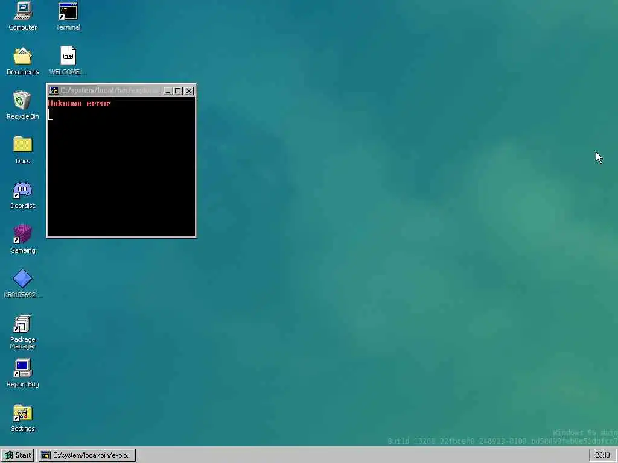This screenshot has height=463, width=618.
Task: Close the terminal window
Action: pos(189,91)
